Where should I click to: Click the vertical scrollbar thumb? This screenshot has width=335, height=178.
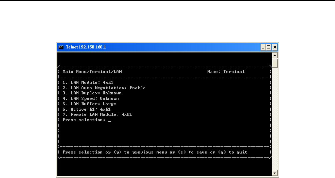[x=275, y=63]
